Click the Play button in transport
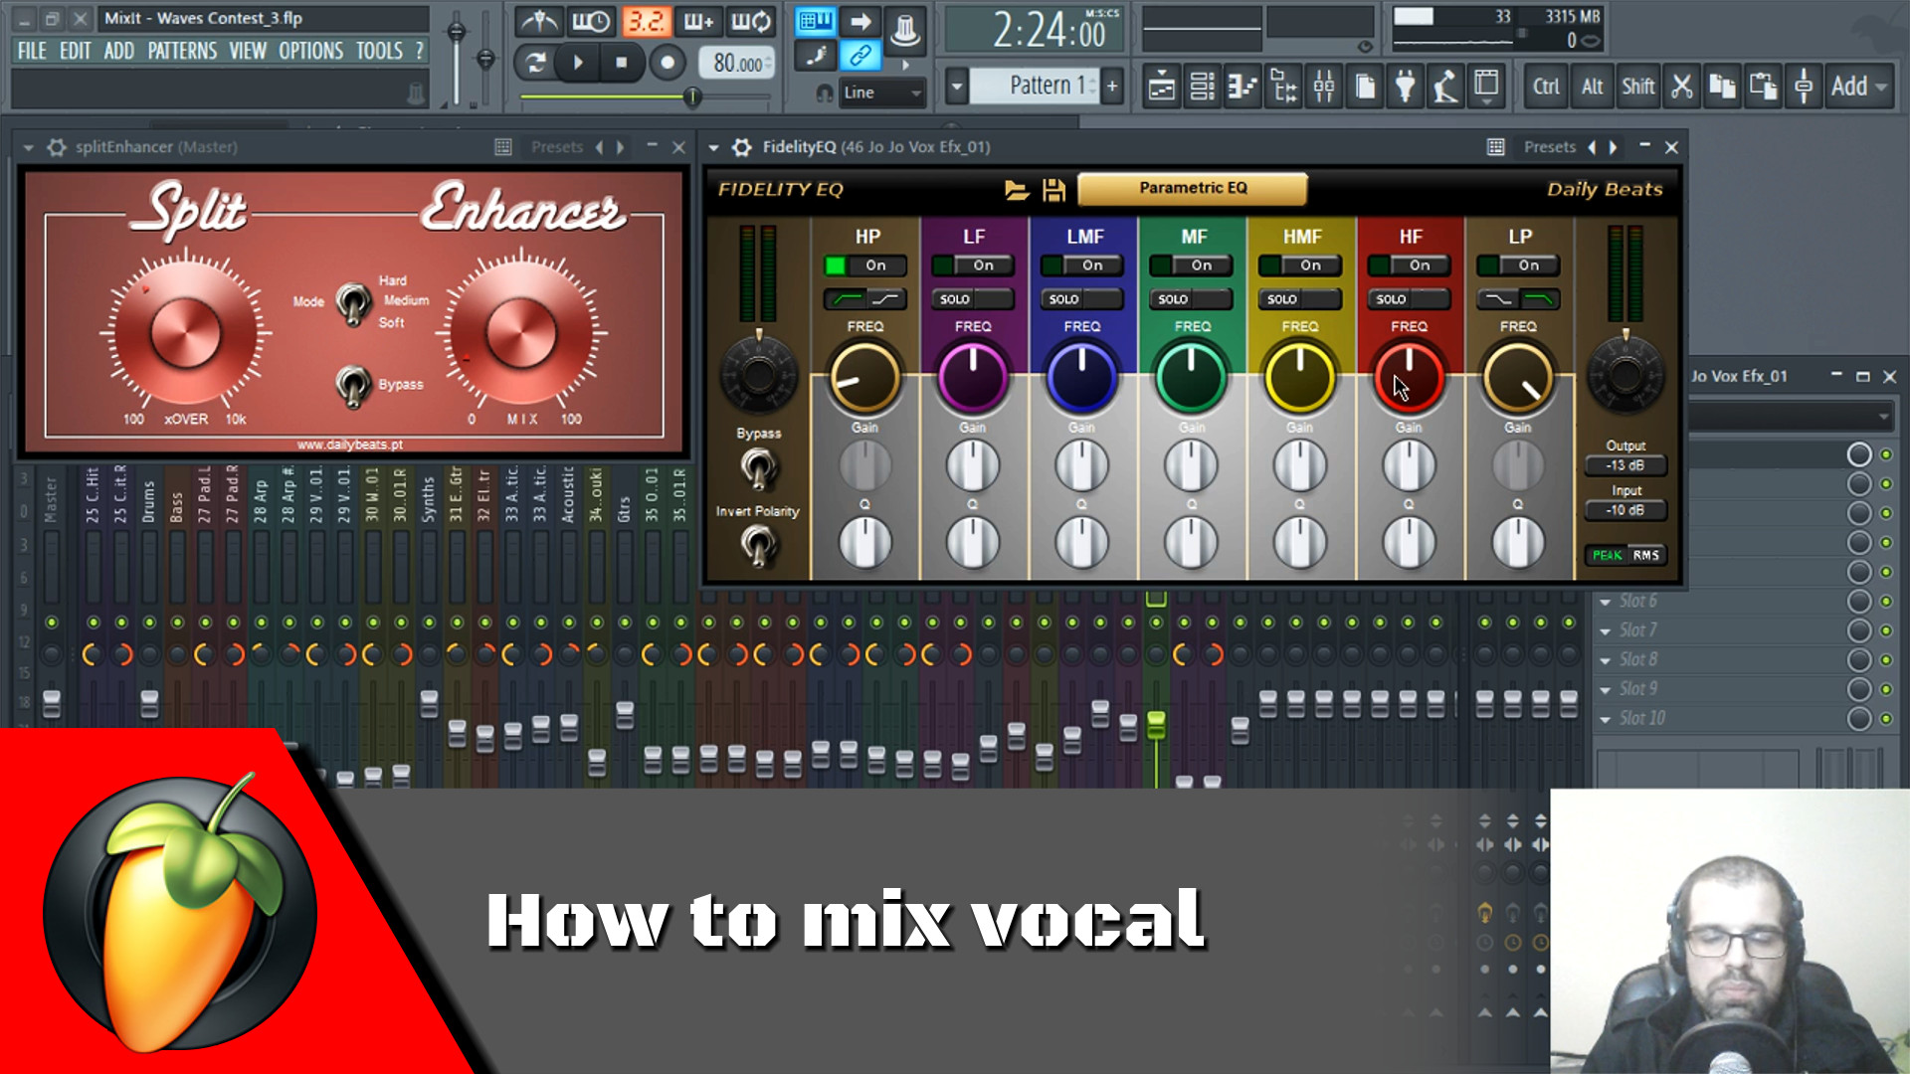Screen dimensions: 1910x1074 tap(578, 63)
